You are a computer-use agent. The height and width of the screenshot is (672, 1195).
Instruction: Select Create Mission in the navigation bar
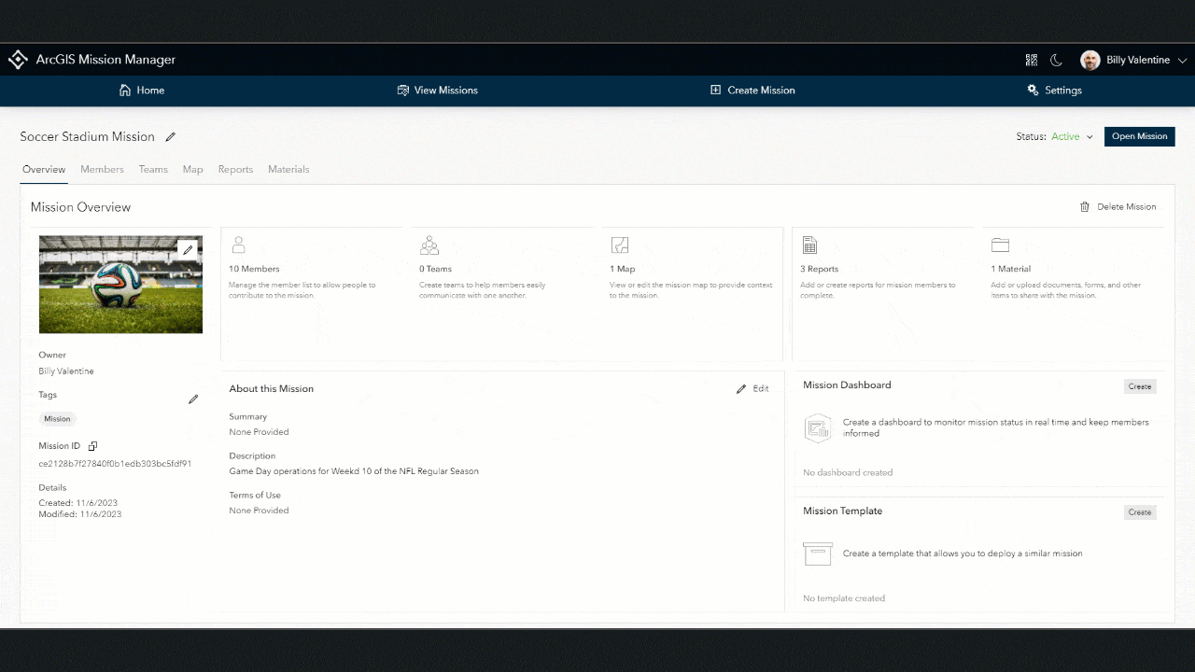click(x=752, y=91)
